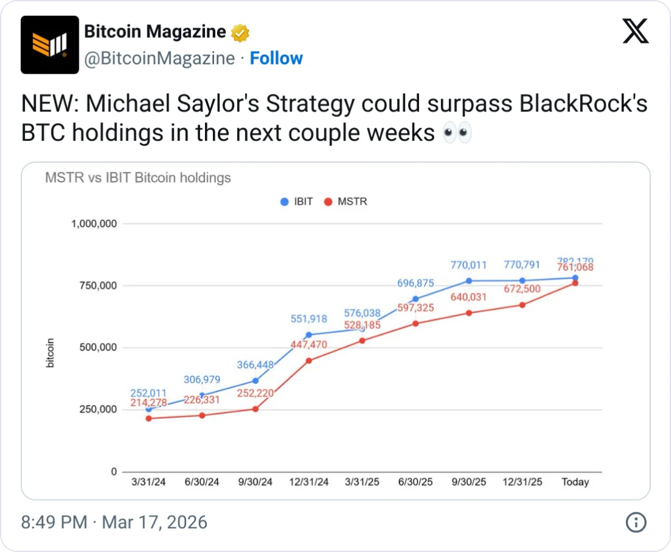Open the tweet info icon
671x552 pixels.
coord(636,522)
